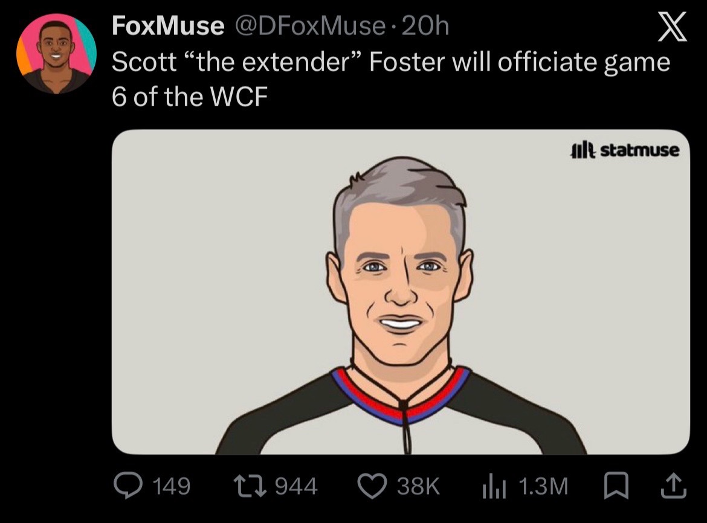The width and height of the screenshot is (707, 523).
Task: Tap the retweet arrows icon
Action: click(250, 487)
